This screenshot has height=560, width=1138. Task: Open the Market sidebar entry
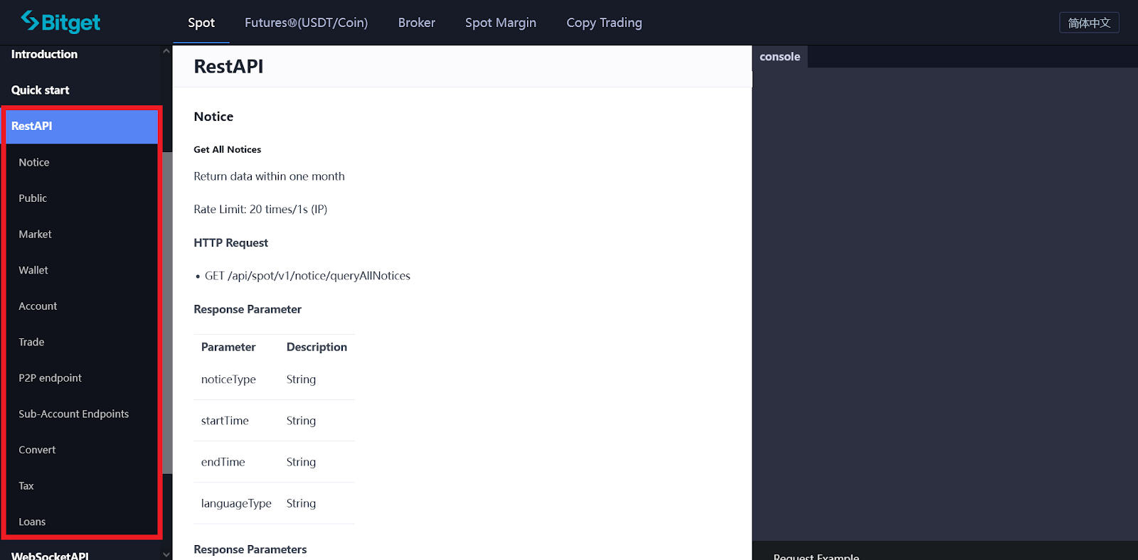(x=35, y=234)
